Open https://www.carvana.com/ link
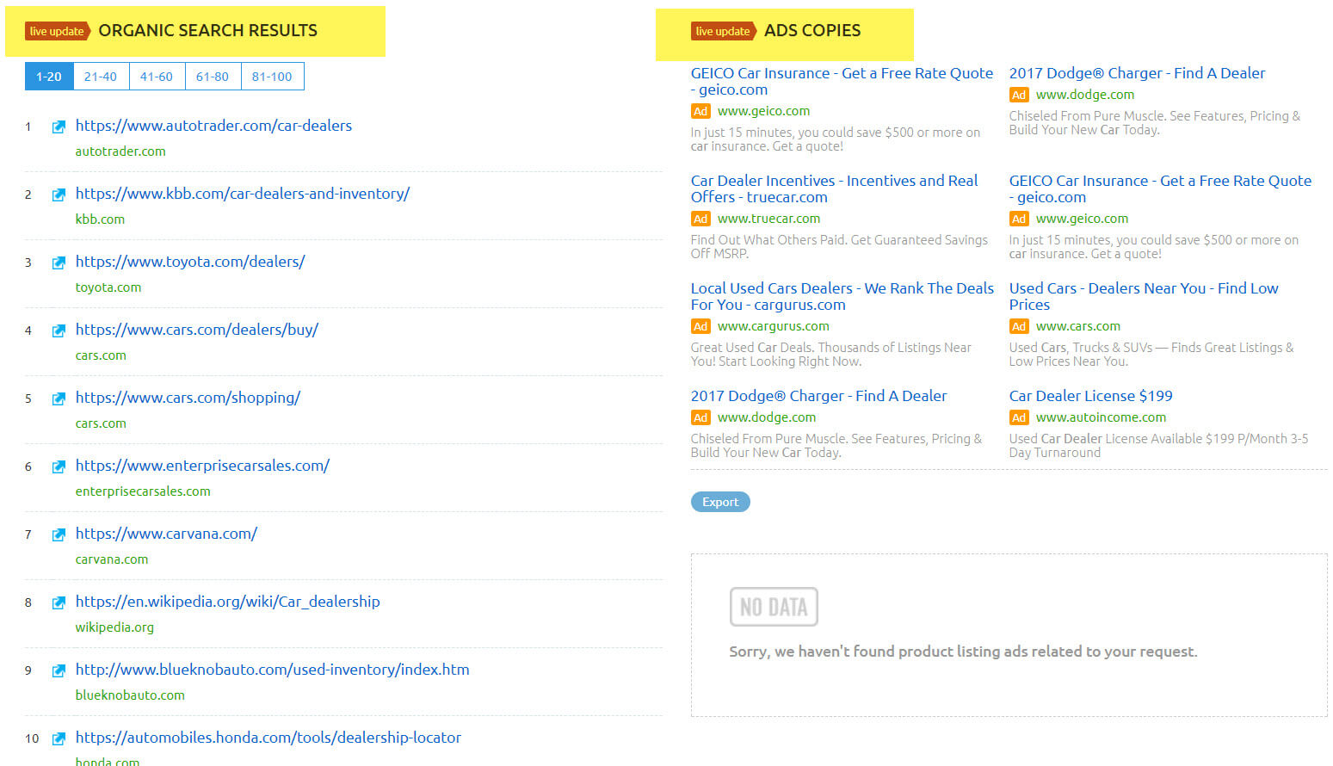1333x766 pixels. [x=166, y=534]
